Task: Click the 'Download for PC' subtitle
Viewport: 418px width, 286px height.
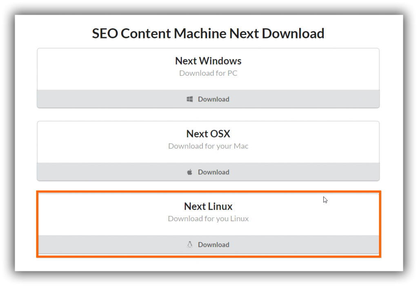Action: [x=208, y=73]
